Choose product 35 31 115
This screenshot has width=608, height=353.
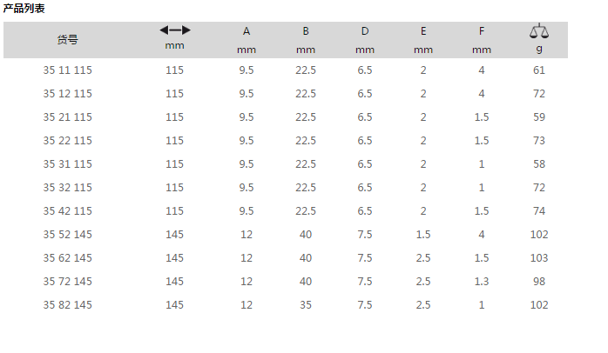pyautogui.click(x=67, y=164)
